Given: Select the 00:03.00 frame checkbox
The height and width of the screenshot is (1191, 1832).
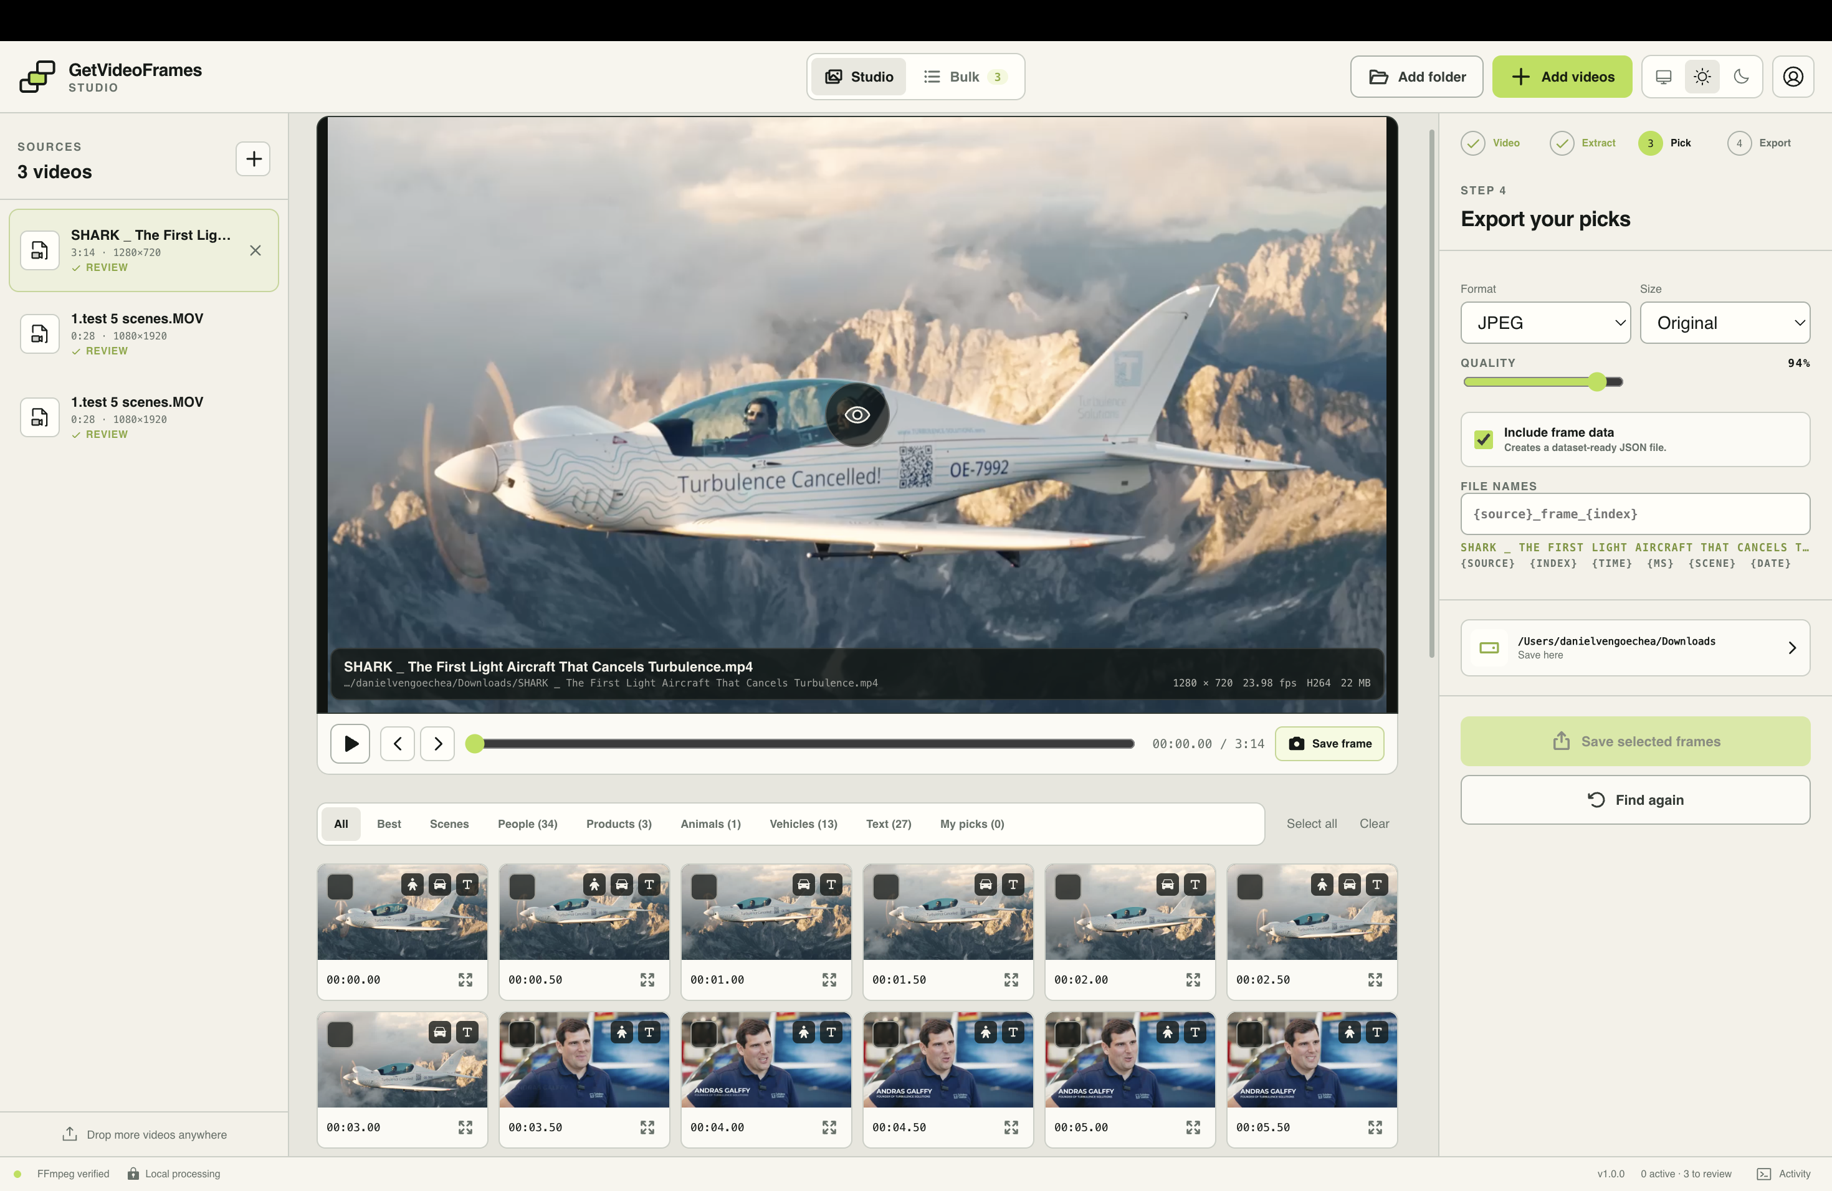Looking at the screenshot, I should pos(340,1035).
